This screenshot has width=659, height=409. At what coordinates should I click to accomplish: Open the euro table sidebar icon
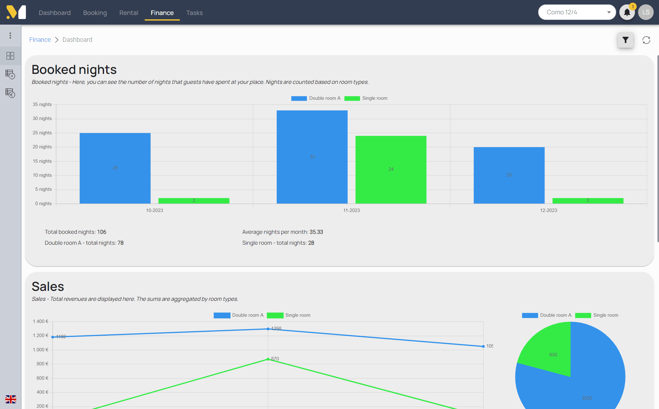click(10, 93)
